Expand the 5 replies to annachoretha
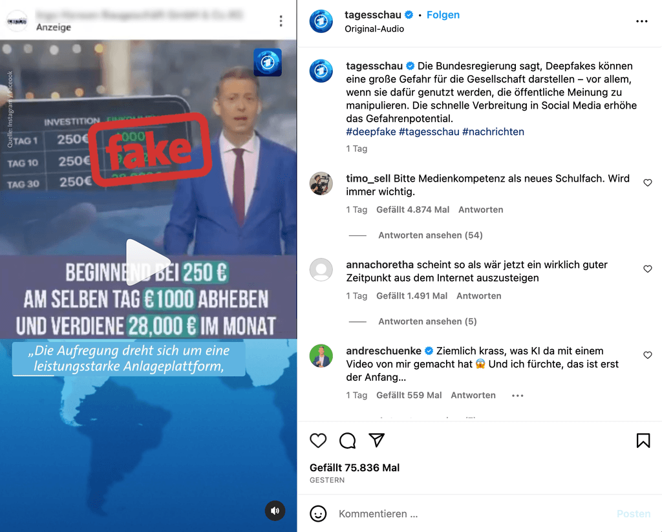 tap(427, 321)
